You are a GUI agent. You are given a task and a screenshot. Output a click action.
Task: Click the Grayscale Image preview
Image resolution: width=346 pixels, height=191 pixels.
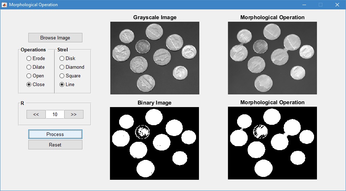pos(155,58)
